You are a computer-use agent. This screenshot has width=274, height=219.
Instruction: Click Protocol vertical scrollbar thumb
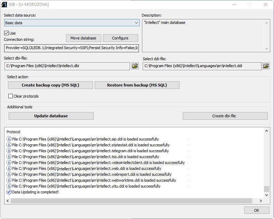point(266,189)
